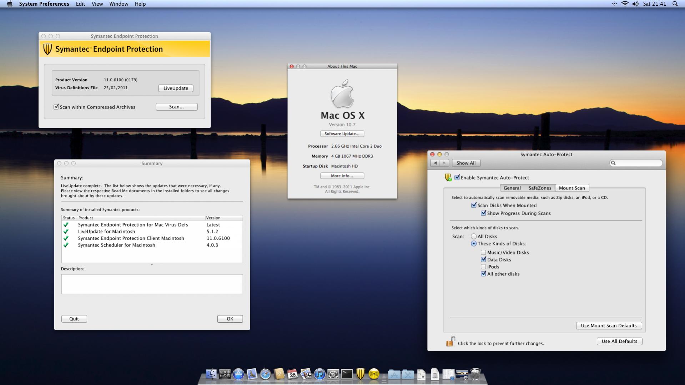Open Mail stamp icon in Dock
The width and height of the screenshot is (685, 385).
coord(252,374)
